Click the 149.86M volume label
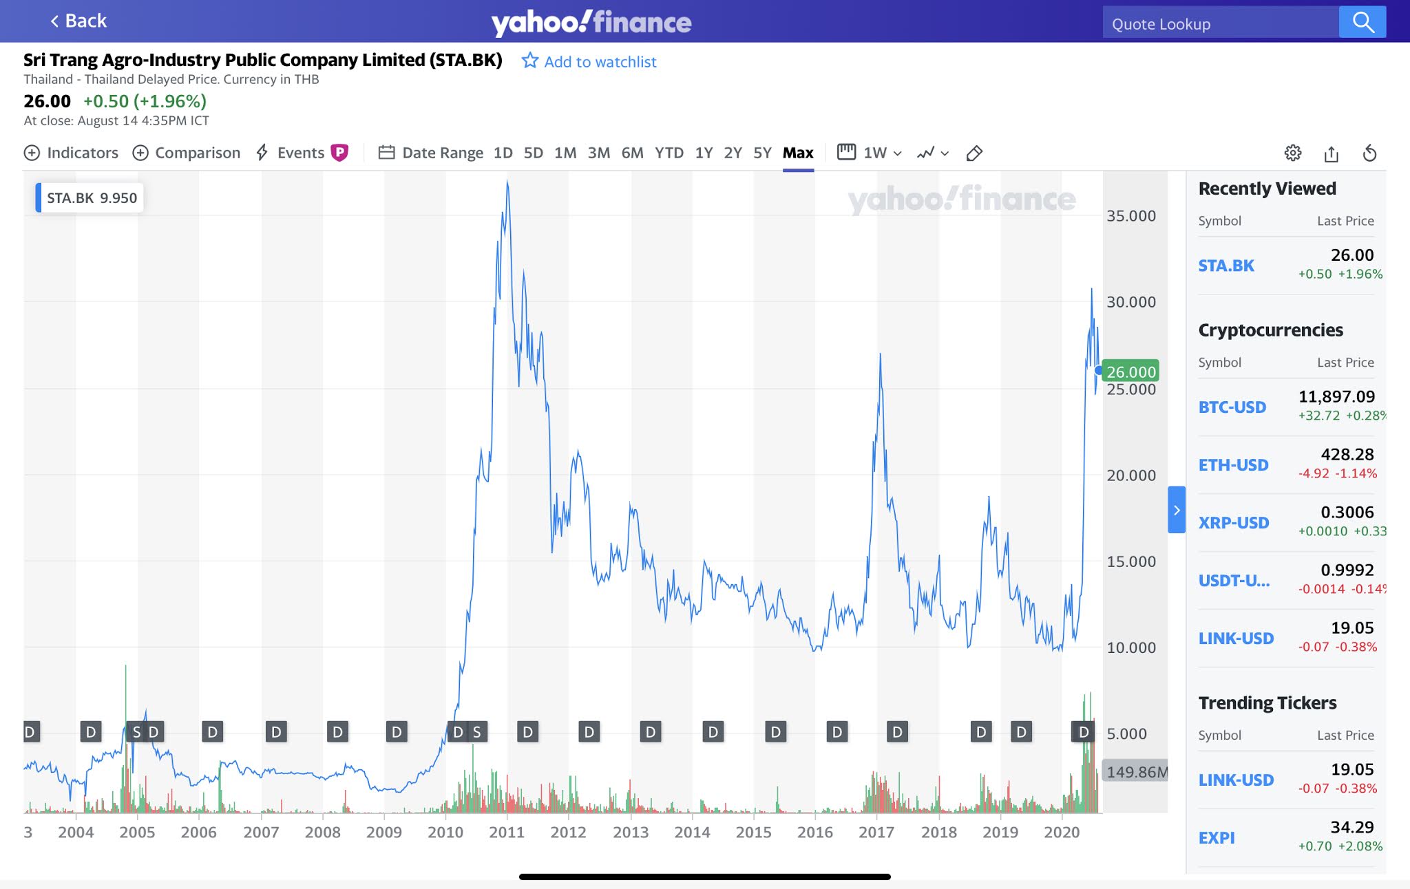 tap(1136, 771)
